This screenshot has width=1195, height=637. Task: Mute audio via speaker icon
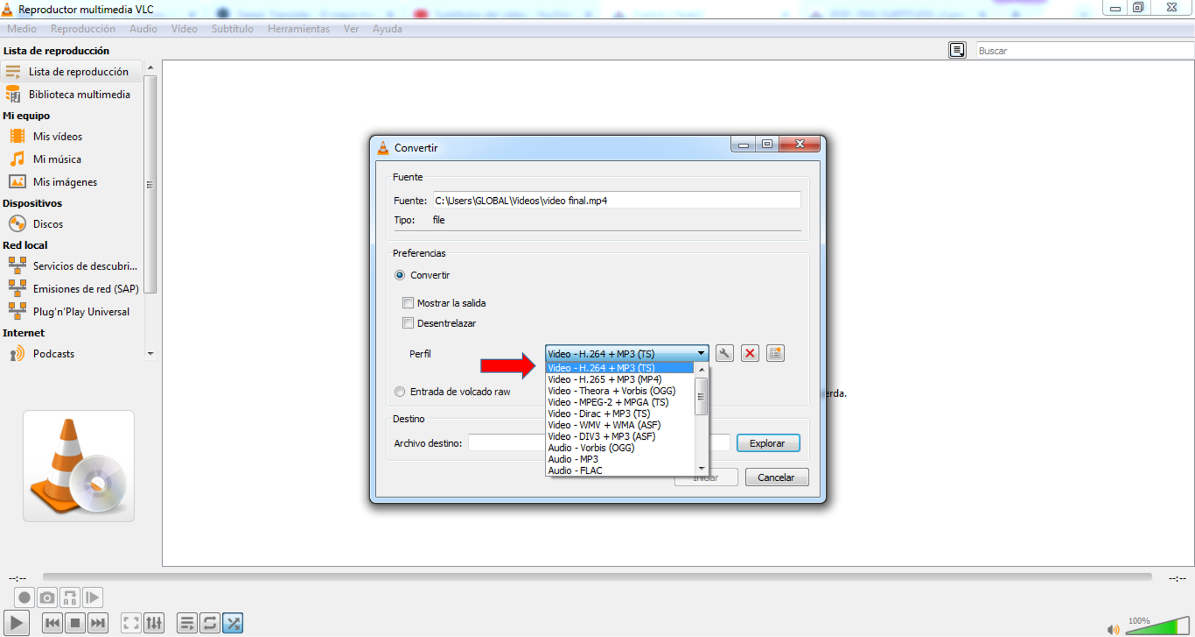[1113, 630]
